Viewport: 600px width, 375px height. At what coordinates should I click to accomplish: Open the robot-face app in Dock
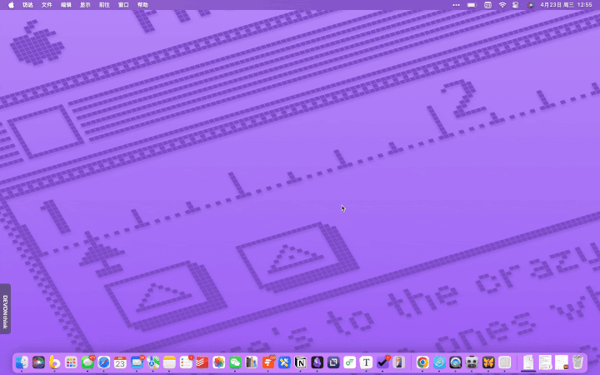(472, 362)
